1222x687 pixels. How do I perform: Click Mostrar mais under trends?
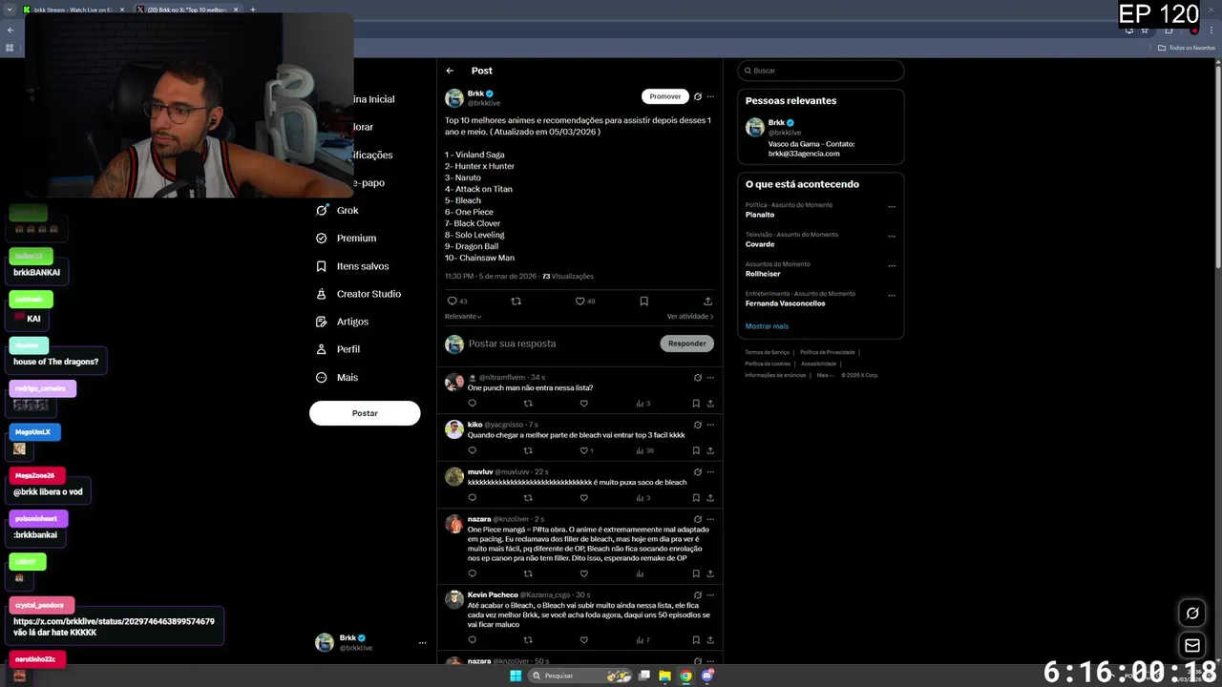(x=767, y=326)
